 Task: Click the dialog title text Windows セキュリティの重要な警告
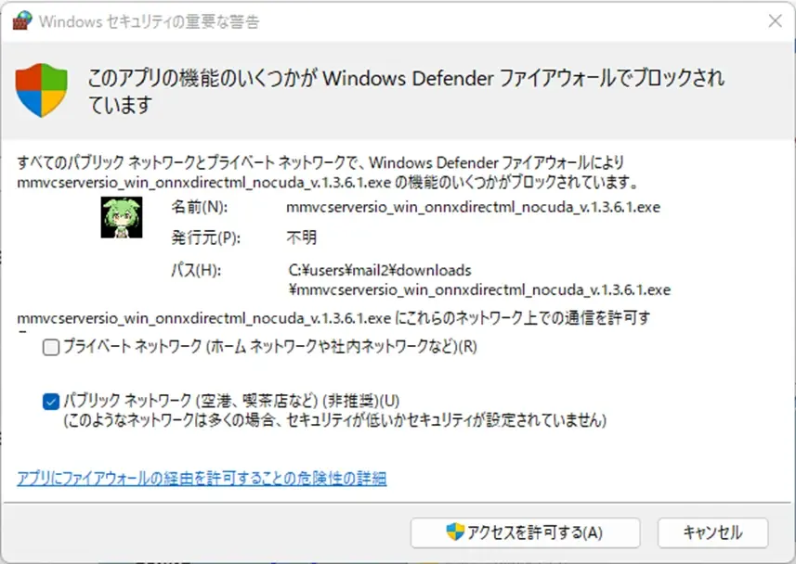[x=150, y=22]
